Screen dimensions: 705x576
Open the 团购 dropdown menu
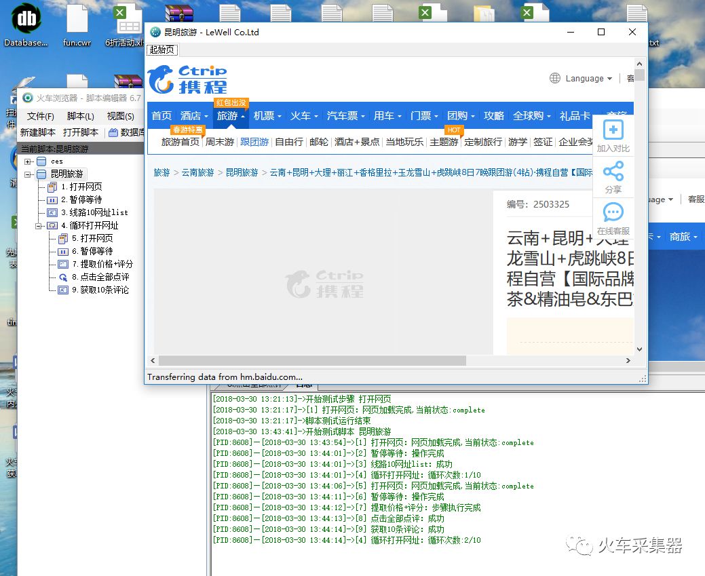tap(461, 116)
